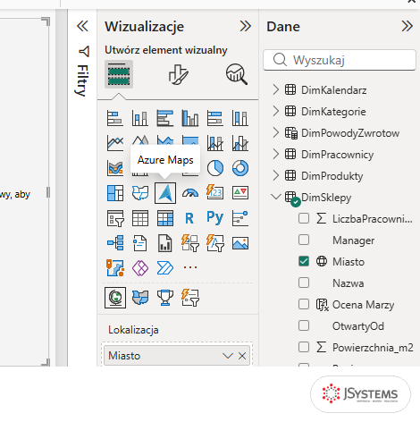Select the line and clustered column chart
This screenshot has height=422, width=420.
point(240,143)
